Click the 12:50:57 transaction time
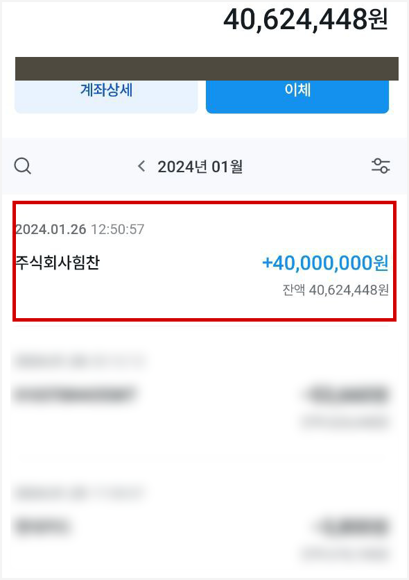409x580 pixels. [x=118, y=229]
